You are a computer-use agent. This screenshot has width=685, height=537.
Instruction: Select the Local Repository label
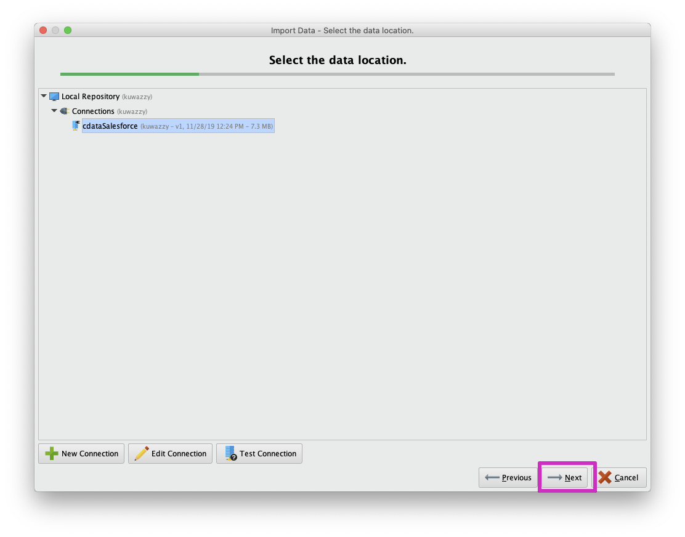point(91,97)
